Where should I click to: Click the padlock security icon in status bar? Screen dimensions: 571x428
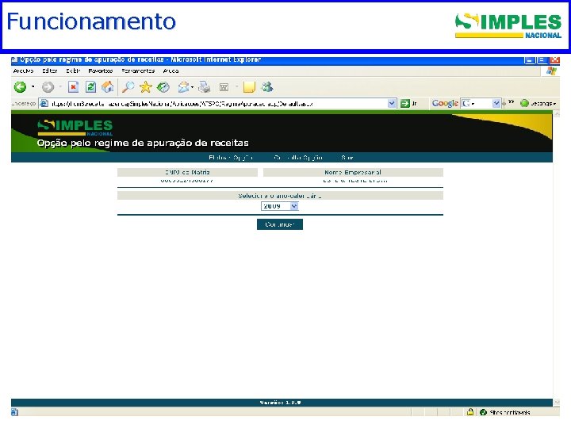click(x=470, y=412)
